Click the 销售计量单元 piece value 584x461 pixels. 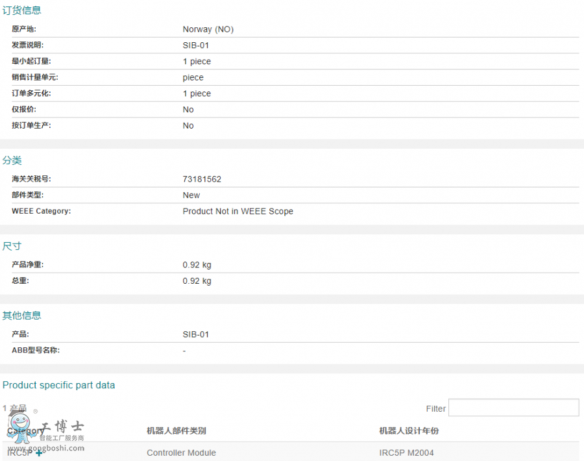193,77
